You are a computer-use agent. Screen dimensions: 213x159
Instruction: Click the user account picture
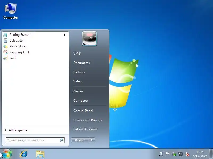click(89, 38)
